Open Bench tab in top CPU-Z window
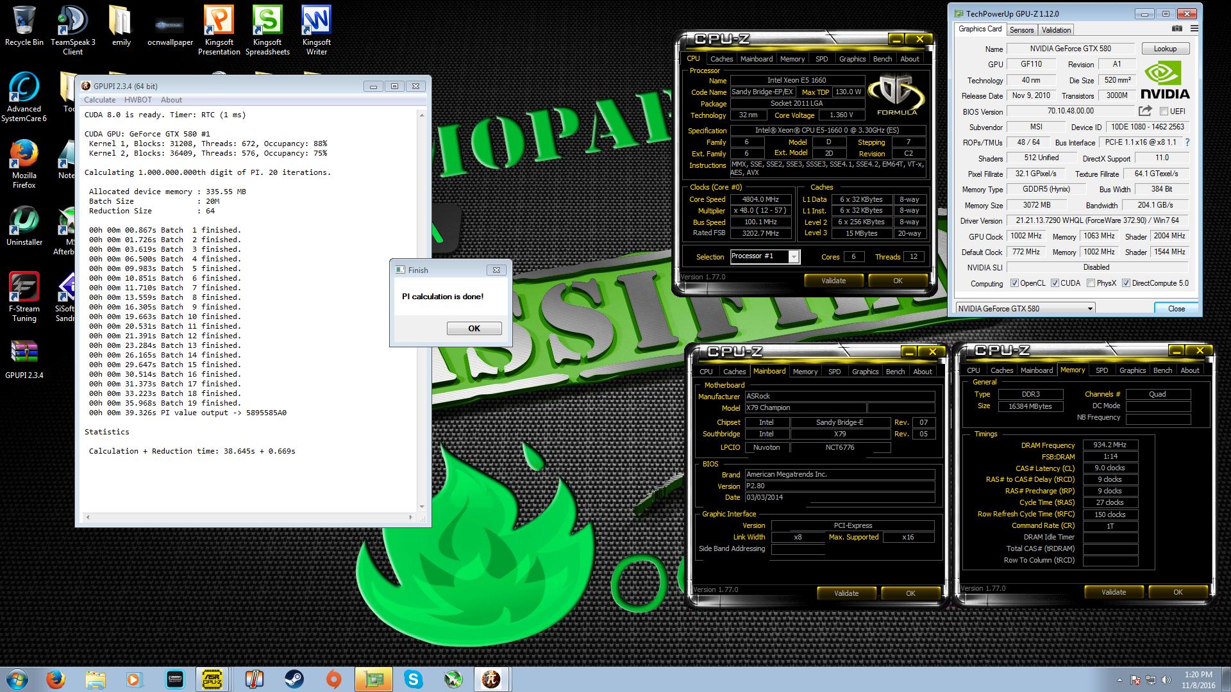1231x692 pixels. (882, 59)
